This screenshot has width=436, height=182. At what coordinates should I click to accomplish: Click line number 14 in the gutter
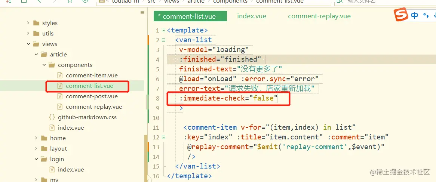(x=156, y=157)
